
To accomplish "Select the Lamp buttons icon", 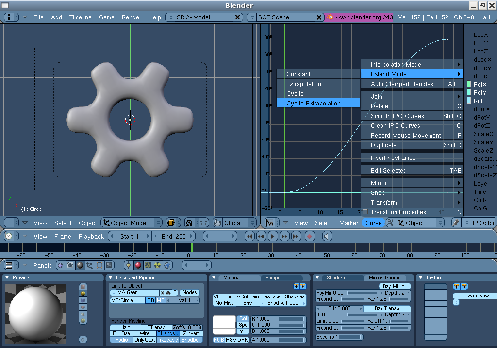I will coord(128,265).
